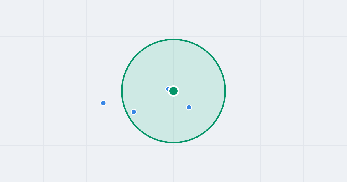347x182 pixels.
Task: Select the blue dot that sits alone inside the circle
Action: (189, 107)
